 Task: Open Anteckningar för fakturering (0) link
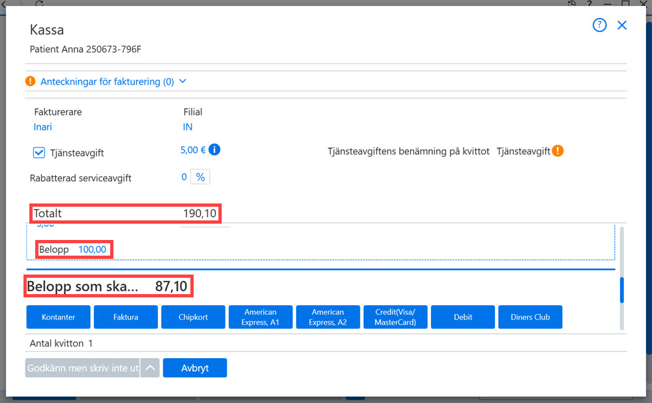[107, 82]
